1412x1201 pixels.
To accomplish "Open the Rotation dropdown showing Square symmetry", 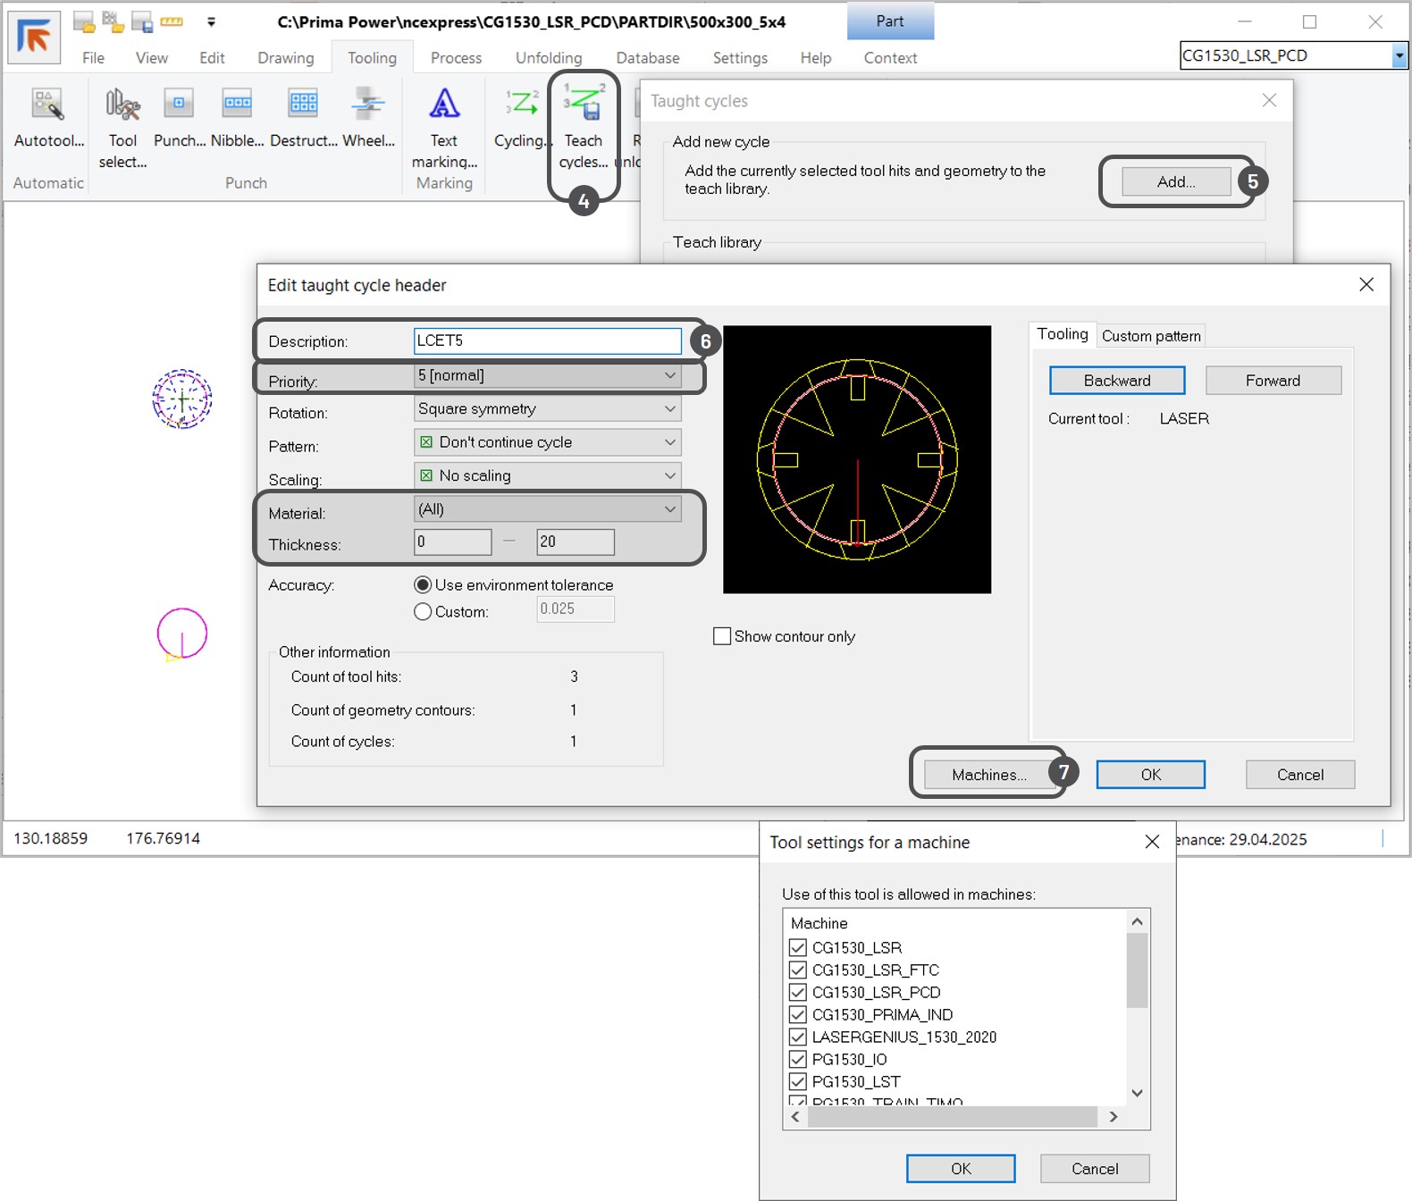I will tap(547, 408).
